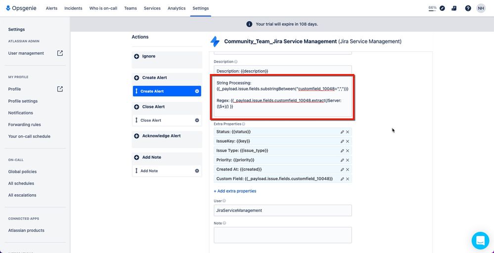Viewport: 494px width, 253px height.
Task: Select the Add Note action row
Action: coord(167,171)
